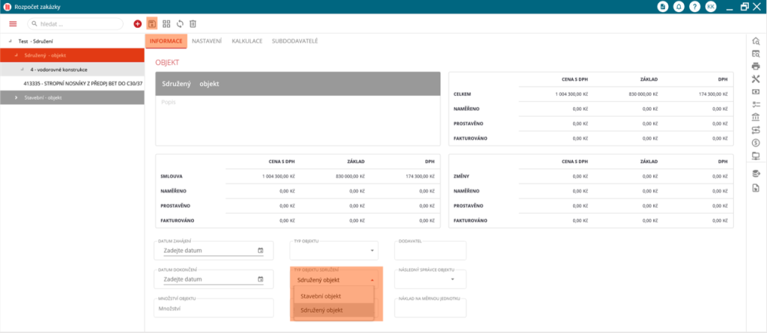Open the grid view icon
Image resolution: width=767 pixels, height=333 pixels.
[x=166, y=24]
